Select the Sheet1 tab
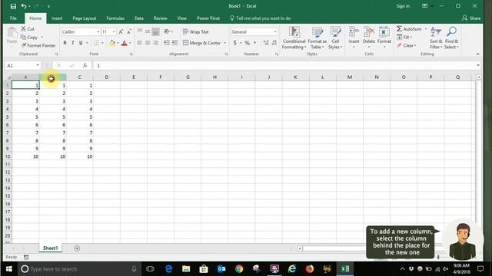The height and width of the screenshot is (276, 492). tap(51, 248)
